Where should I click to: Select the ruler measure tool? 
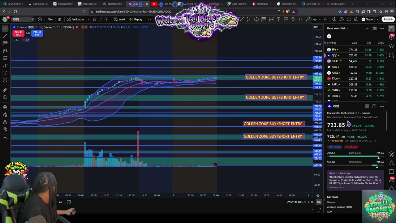click(x=5, y=90)
